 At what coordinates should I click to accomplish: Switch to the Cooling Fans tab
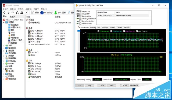coord(95,27)
